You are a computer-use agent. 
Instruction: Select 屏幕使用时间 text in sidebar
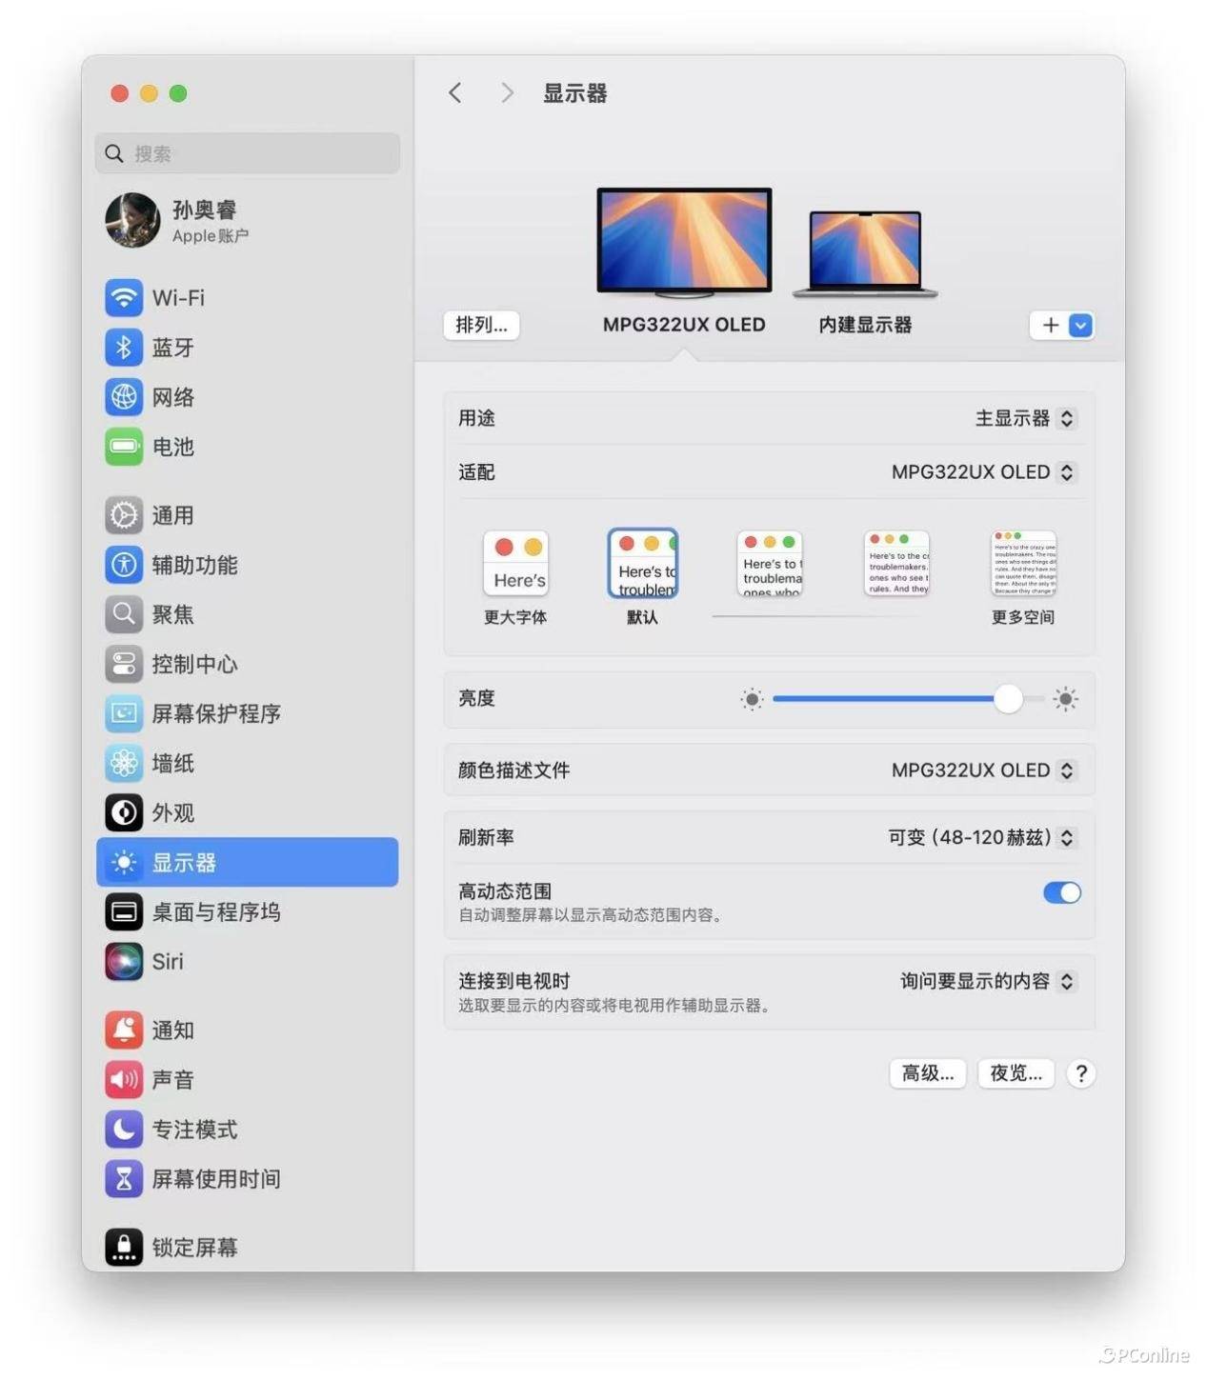[216, 1179]
